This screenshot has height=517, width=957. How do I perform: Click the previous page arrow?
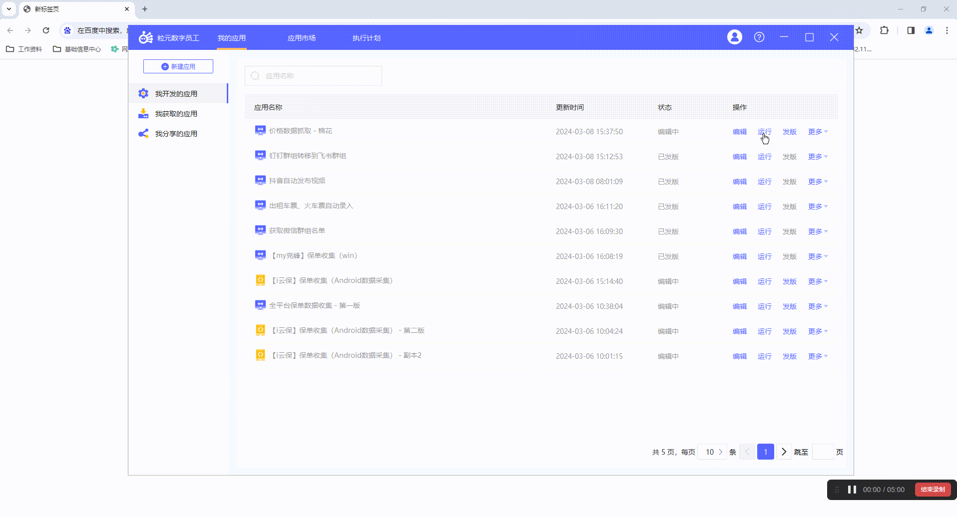click(x=747, y=452)
